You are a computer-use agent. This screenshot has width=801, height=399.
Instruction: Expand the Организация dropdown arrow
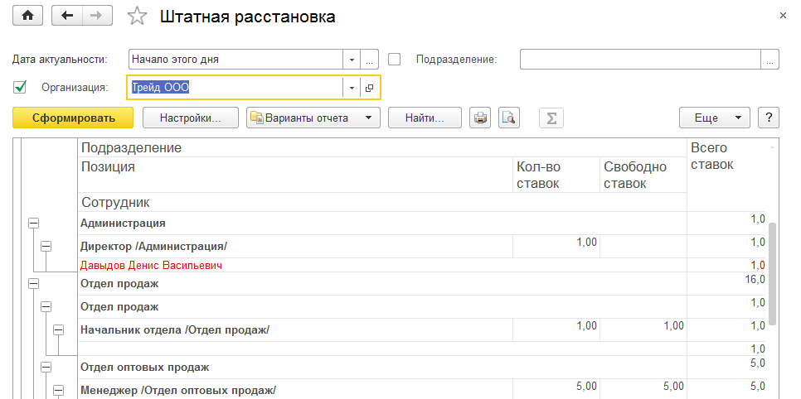352,88
